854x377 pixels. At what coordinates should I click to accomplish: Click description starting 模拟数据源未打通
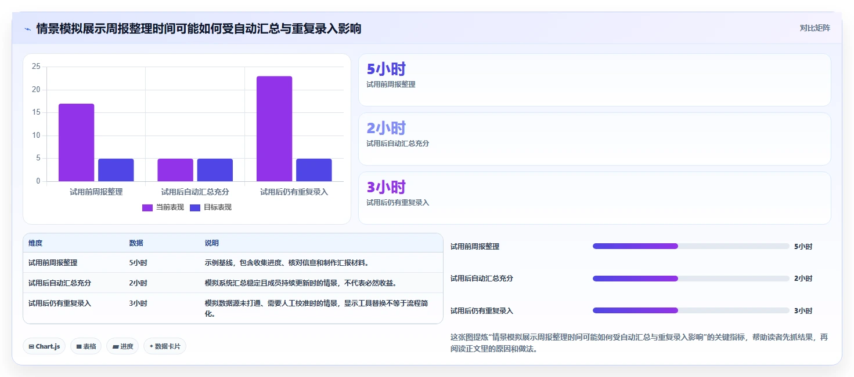pos(316,308)
